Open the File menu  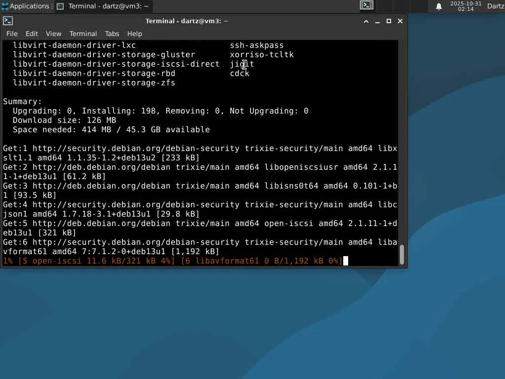pyautogui.click(x=12, y=34)
